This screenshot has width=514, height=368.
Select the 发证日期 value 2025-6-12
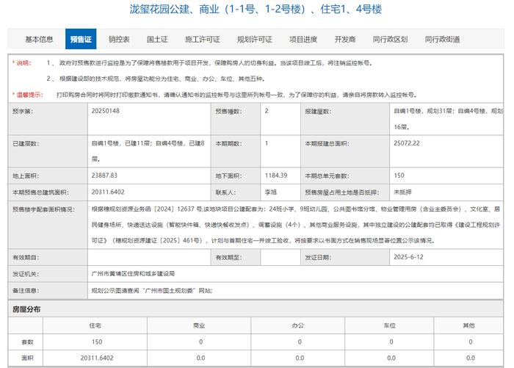(408, 257)
